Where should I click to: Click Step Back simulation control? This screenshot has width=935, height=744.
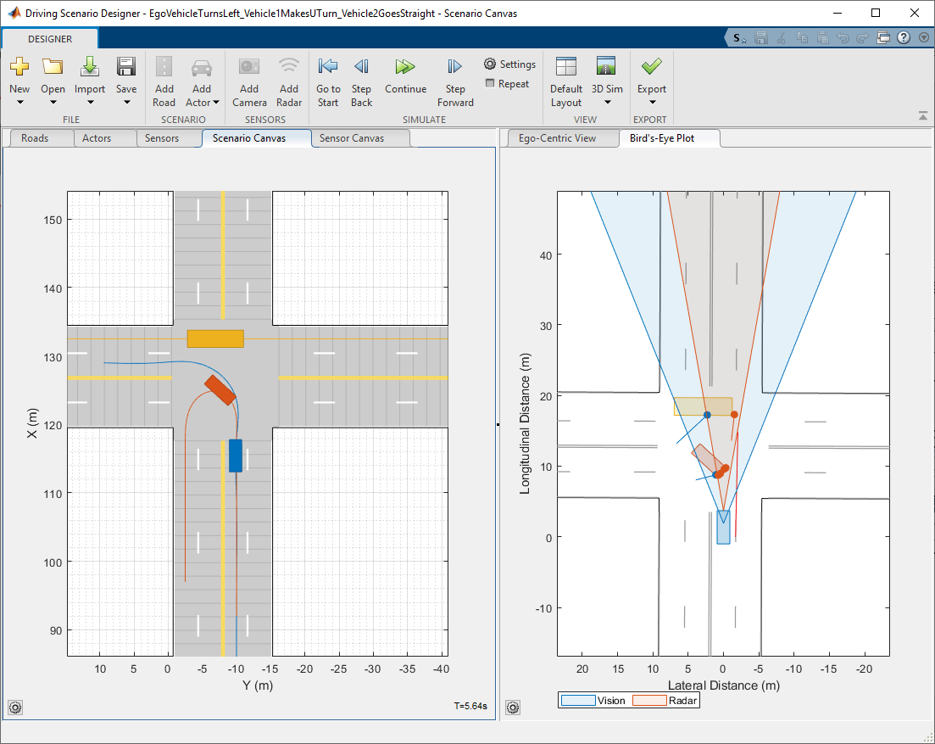[361, 81]
